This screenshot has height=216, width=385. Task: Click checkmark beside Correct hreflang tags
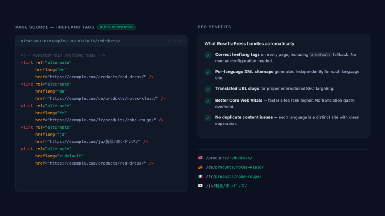(208, 55)
